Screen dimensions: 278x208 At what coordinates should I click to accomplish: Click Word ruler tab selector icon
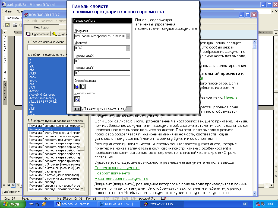coord(5,32)
